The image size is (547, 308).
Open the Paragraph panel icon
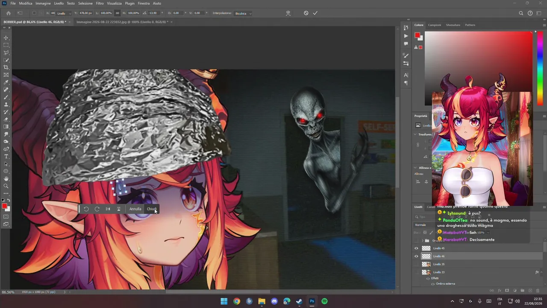(406, 83)
